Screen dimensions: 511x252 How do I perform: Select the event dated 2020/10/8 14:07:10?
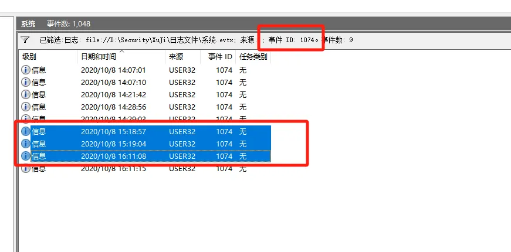(145, 82)
